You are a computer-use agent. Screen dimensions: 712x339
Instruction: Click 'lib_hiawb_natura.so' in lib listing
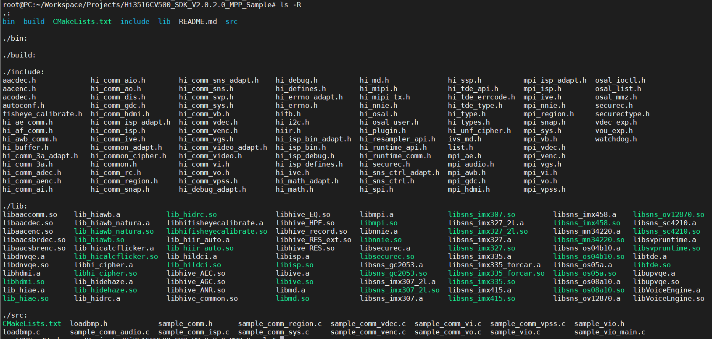coord(114,231)
